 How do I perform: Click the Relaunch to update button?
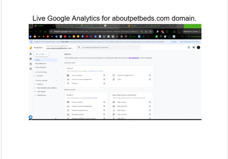click(x=191, y=32)
